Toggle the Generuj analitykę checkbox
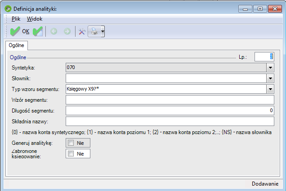Viewport: 286px width, 191px height. point(71,143)
